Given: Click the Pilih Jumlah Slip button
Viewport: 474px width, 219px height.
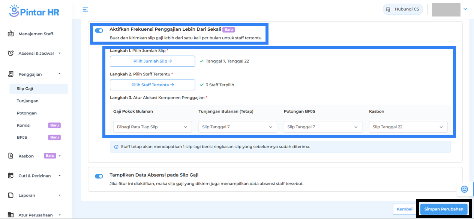Looking at the screenshot, I should (x=152, y=61).
